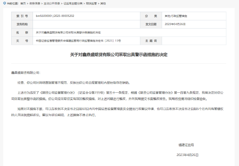This screenshot has height=166, width=239.
Task: Click the 文号 label cell
Action: (x=22, y=41)
